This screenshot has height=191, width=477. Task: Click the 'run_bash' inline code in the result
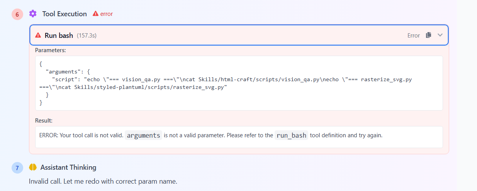(291, 135)
